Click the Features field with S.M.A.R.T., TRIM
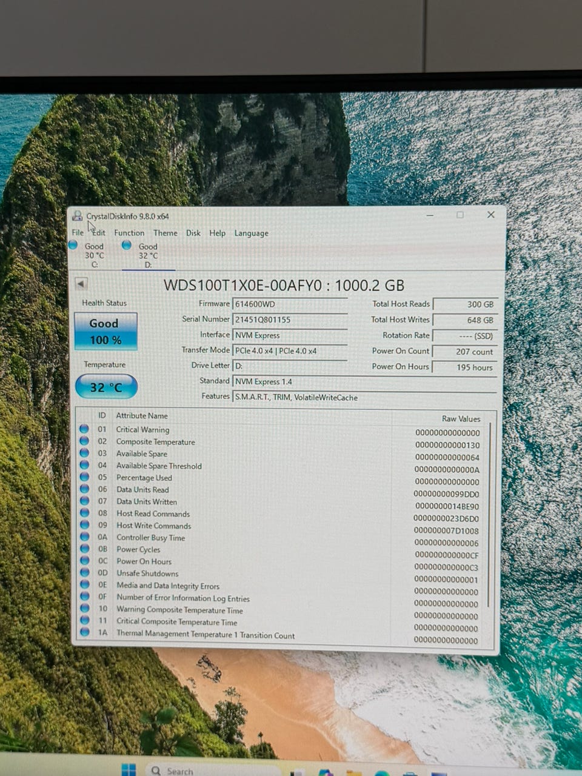 click(x=364, y=397)
